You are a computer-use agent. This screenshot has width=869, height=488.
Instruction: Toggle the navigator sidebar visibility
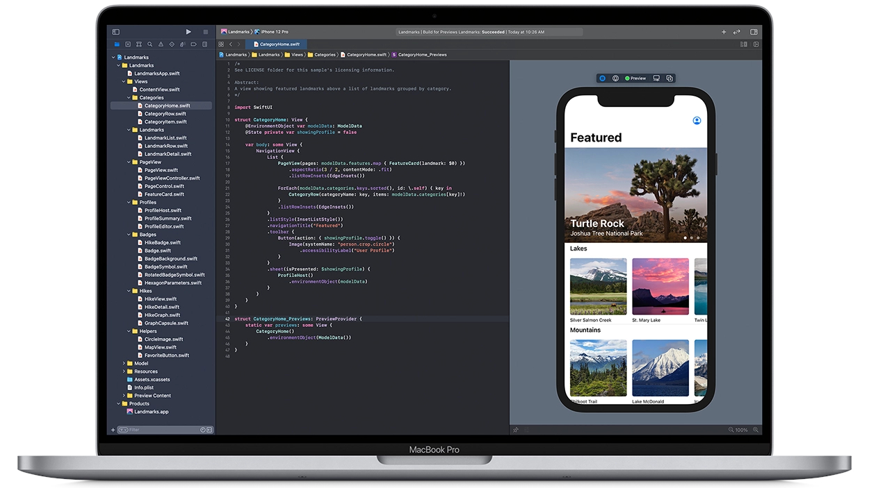coord(116,32)
